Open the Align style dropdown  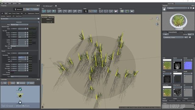tap(19, 46)
